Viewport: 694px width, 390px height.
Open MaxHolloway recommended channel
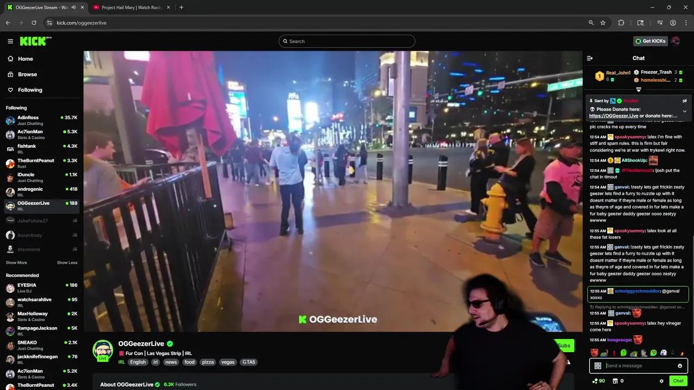pos(41,316)
